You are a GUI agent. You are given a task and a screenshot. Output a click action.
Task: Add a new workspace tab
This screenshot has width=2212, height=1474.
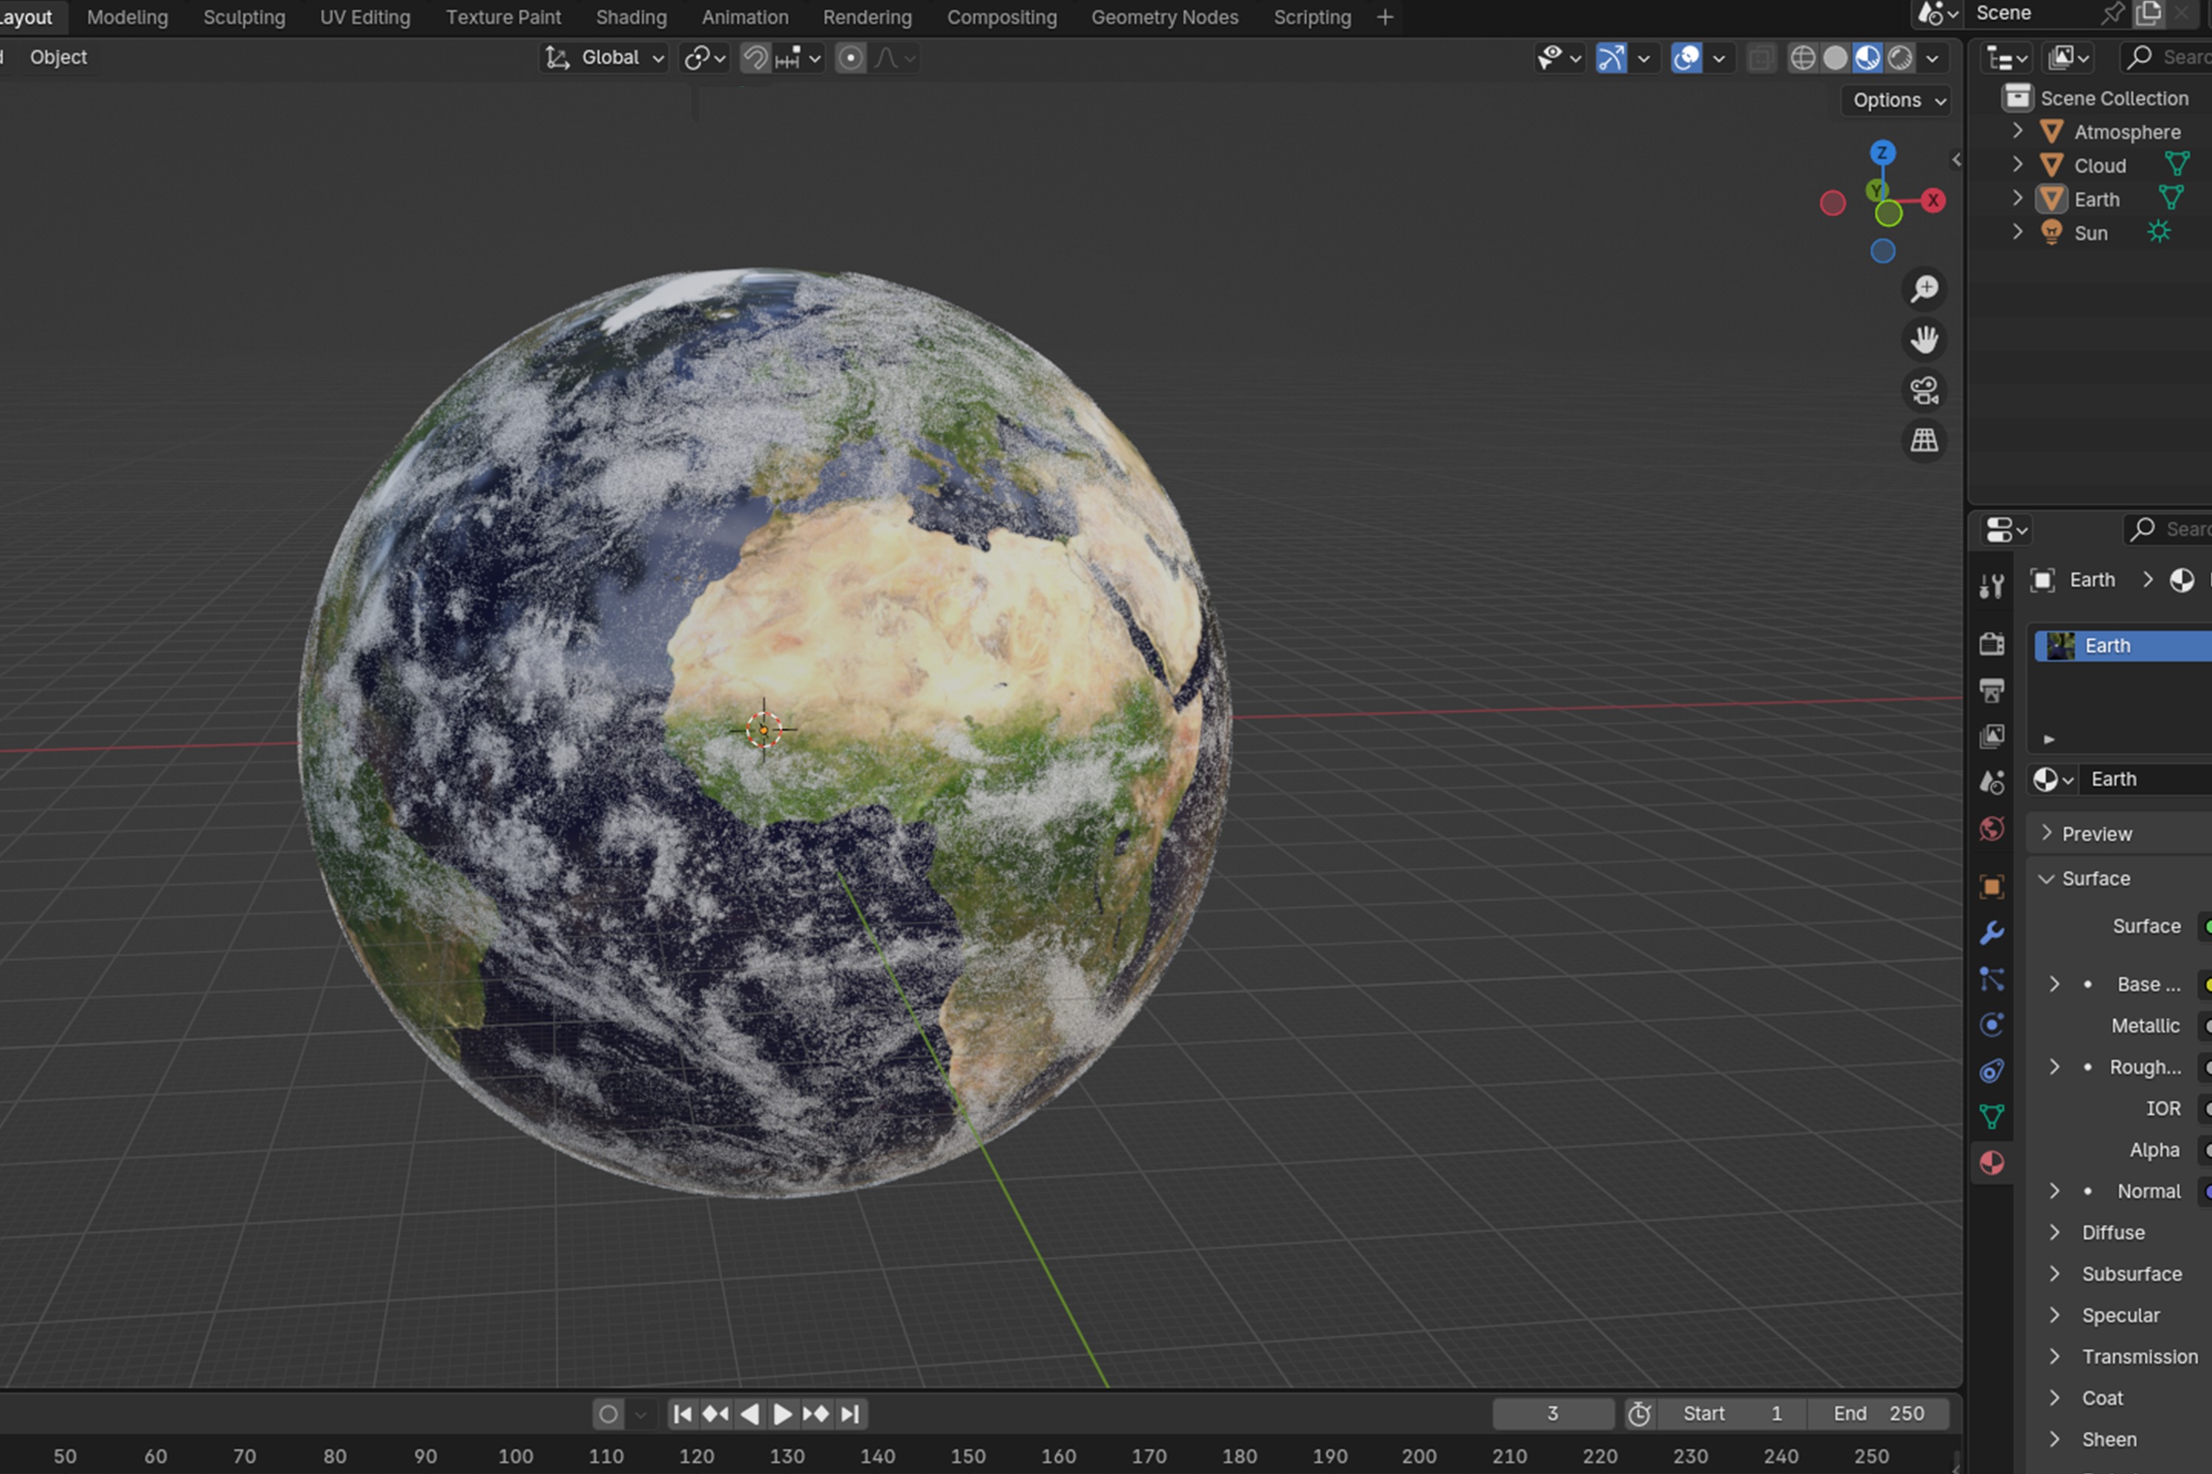point(1385,17)
